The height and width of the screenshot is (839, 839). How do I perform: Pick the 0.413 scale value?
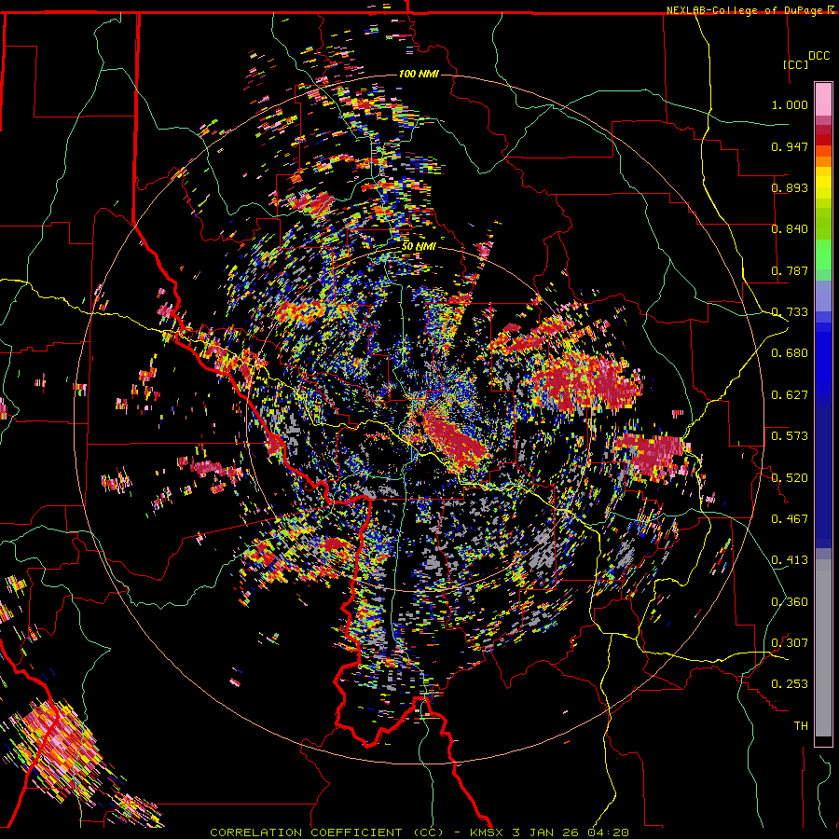tap(790, 560)
